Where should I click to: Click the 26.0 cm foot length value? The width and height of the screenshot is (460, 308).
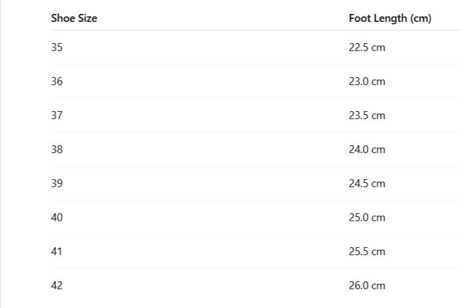[x=366, y=286]
